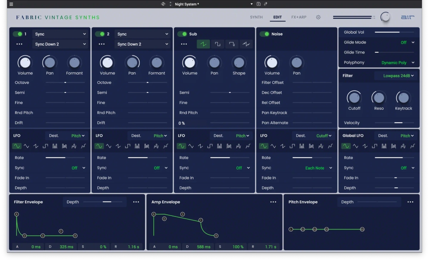
Task: Open the Amp Envelope three-dot menu
Action: 273,202
